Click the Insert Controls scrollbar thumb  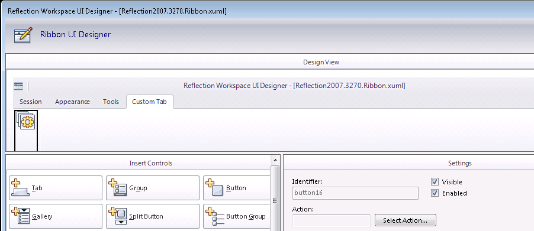275,200
